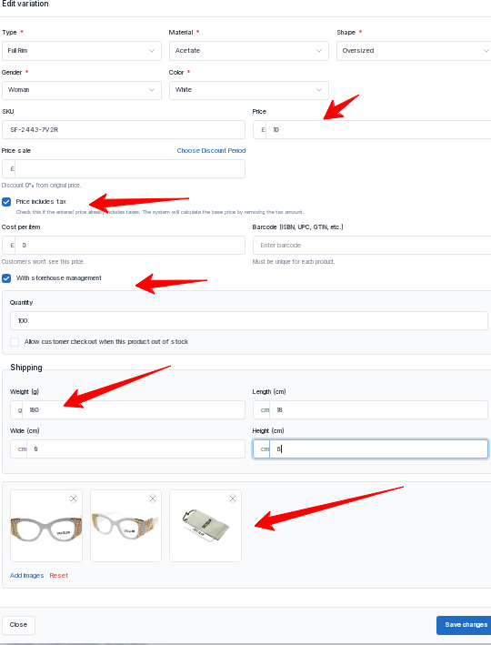491x645 pixels.
Task: Toggle Price includes tax checkbox
Action: [x=6, y=202]
